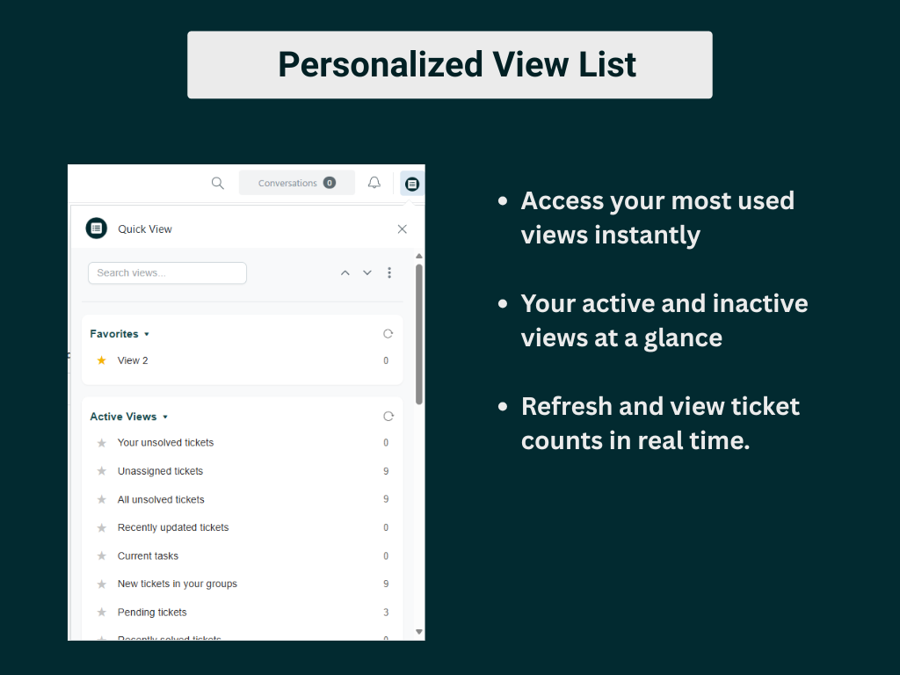Click the Quick View logo icon
The image size is (900, 675).
96,228
